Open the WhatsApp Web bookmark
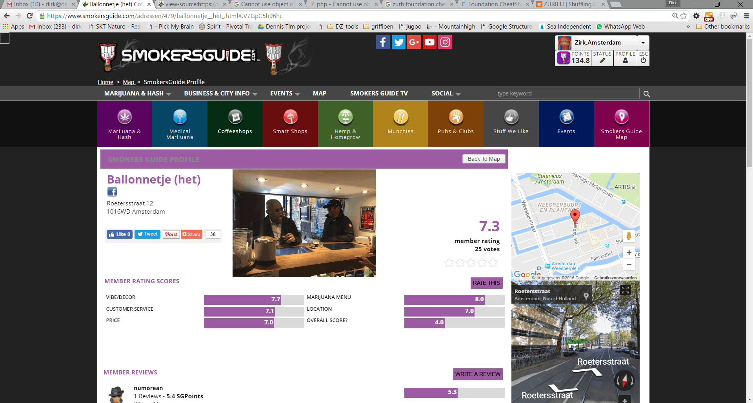The width and height of the screenshot is (753, 403). click(620, 27)
